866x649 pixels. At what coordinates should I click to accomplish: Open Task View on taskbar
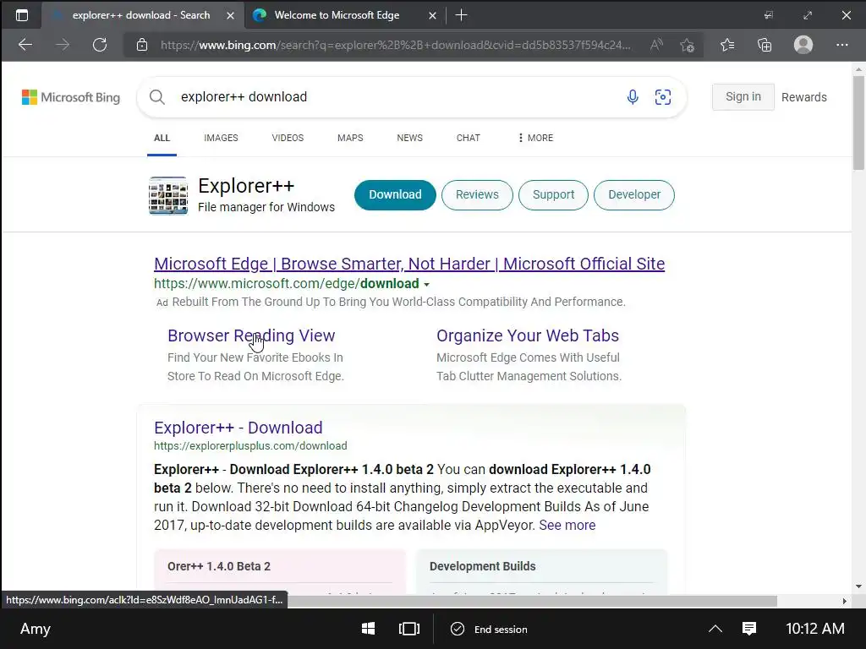(x=408, y=629)
